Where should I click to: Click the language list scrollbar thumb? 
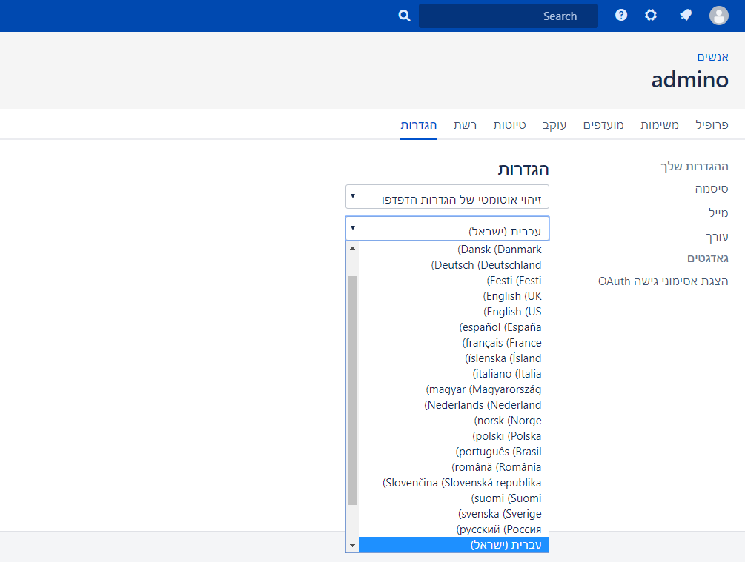(352, 389)
